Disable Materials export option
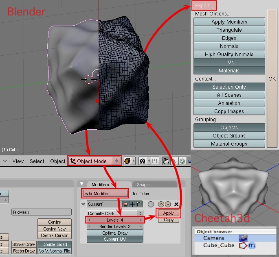 click(x=229, y=70)
